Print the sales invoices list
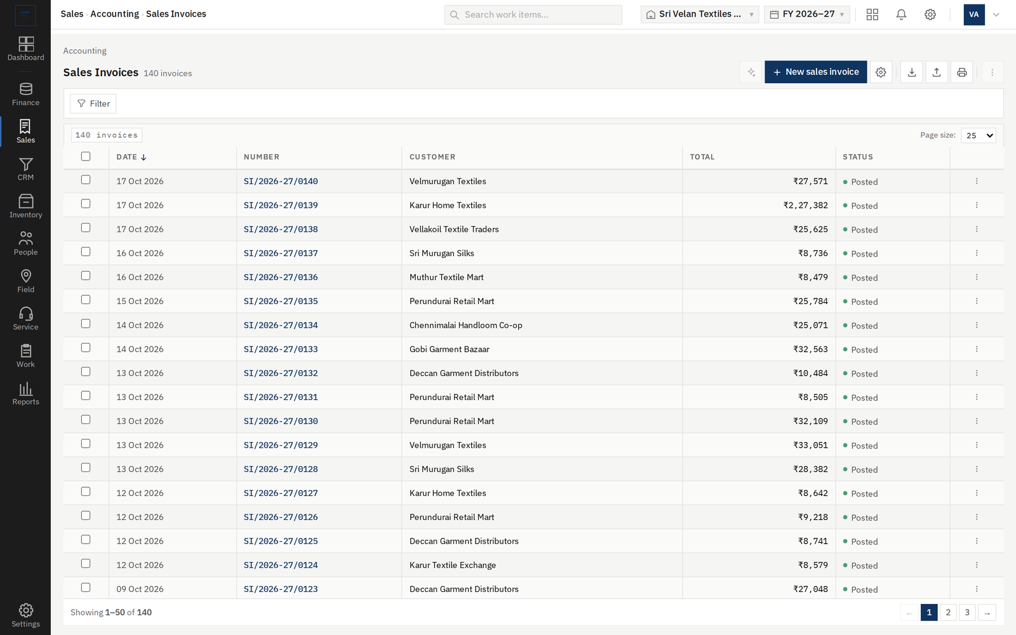 (x=962, y=72)
